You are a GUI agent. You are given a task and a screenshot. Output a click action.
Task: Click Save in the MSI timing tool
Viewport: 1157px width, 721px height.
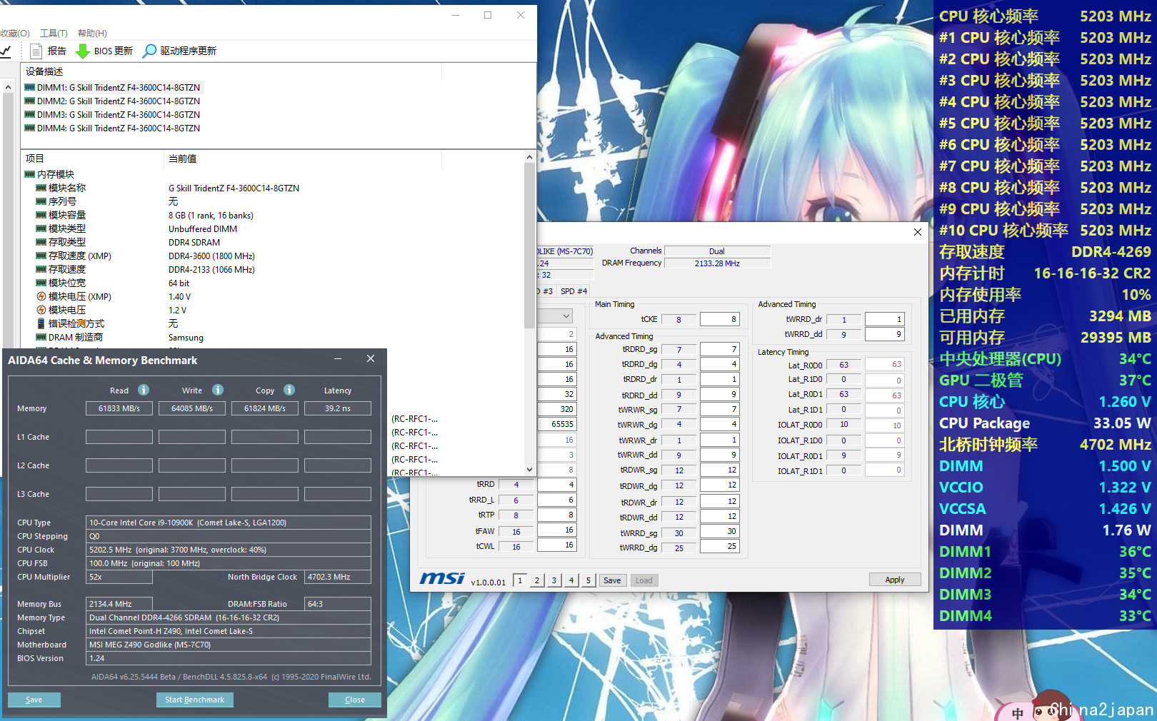coord(612,580)
